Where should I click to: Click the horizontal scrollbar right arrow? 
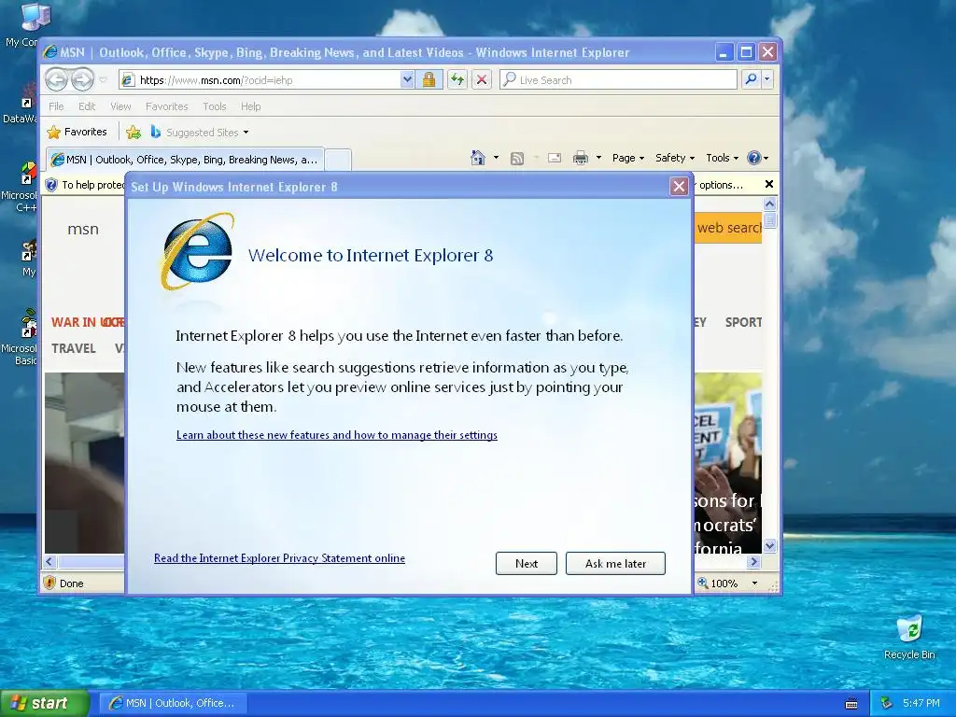[x=754, y=561]
